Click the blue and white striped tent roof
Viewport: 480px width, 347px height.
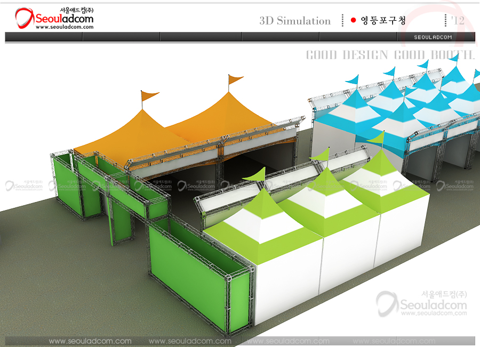tap(405, 115)
